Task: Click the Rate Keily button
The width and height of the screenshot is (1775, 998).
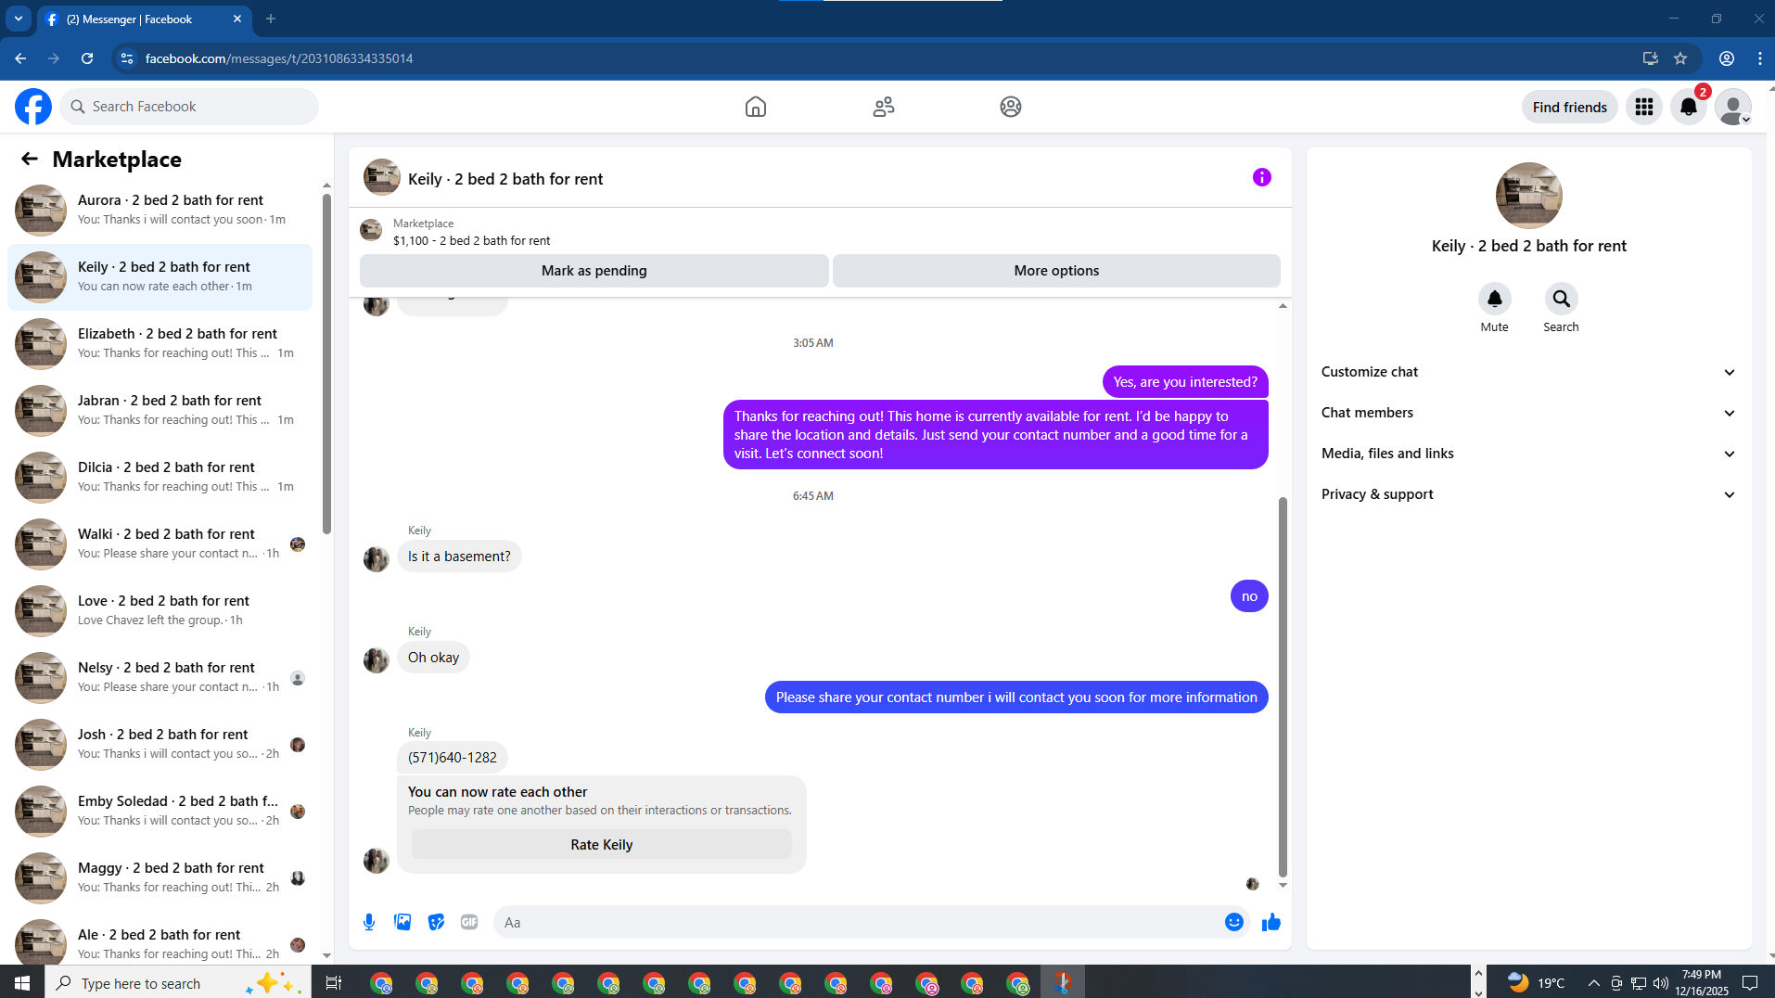Action: click(602, 845)
